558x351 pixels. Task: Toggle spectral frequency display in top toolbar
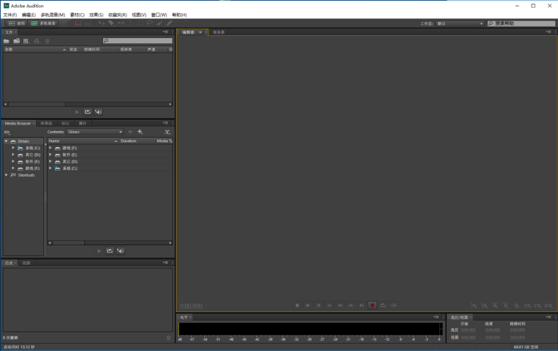[x=78, y=23]
